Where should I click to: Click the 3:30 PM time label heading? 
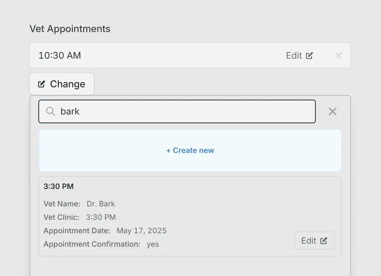click(x=58, y=186)
